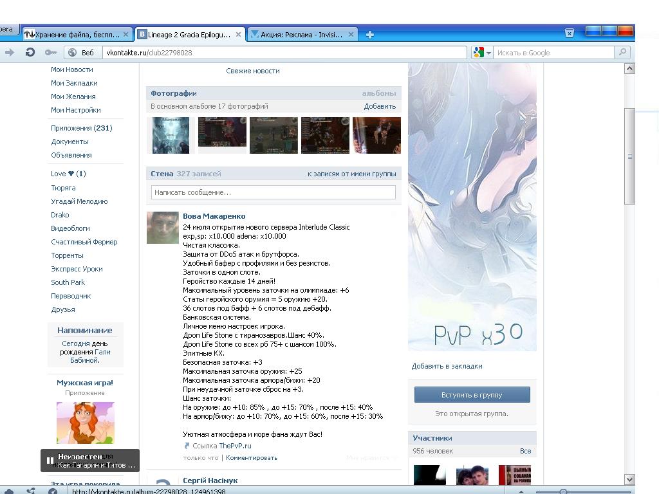
Task: Open the 'Drako' app link
Action: 60,215
